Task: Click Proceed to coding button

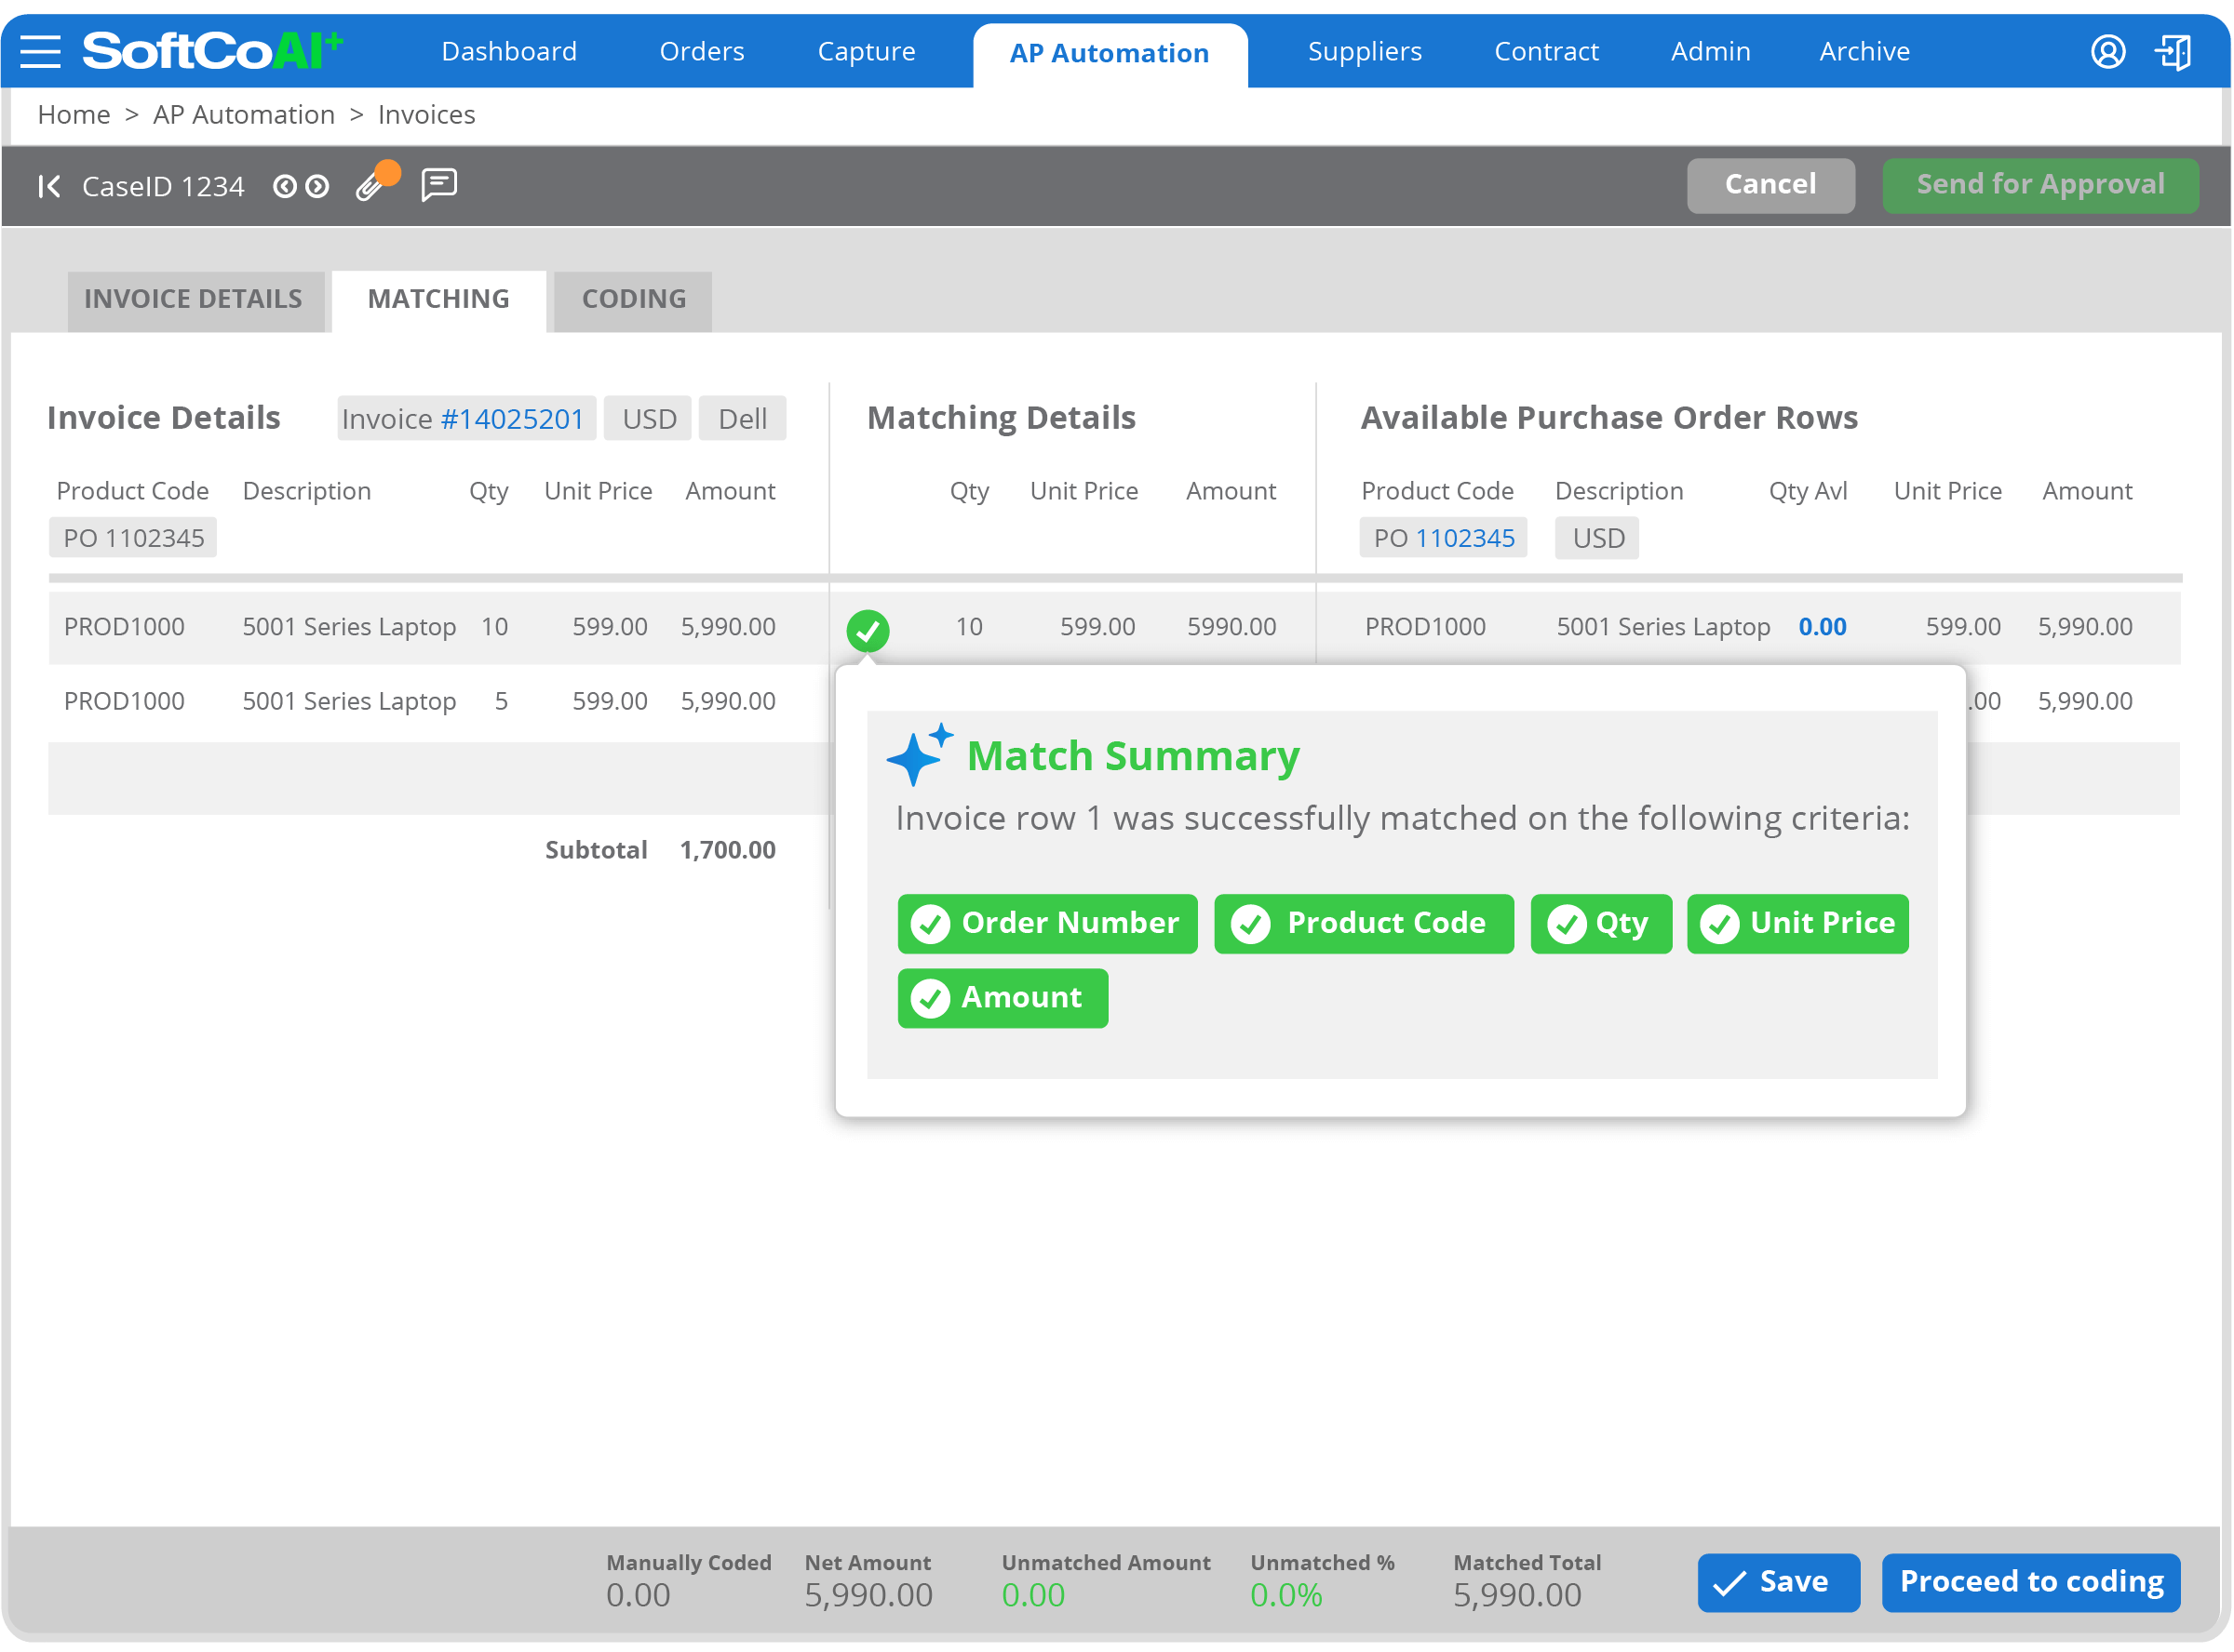Action: click(2030, 1581)
